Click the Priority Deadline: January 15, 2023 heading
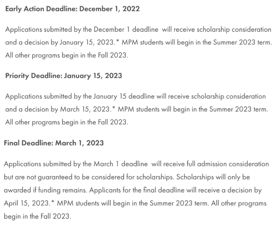277x225 pixels. tap(63, 76)
